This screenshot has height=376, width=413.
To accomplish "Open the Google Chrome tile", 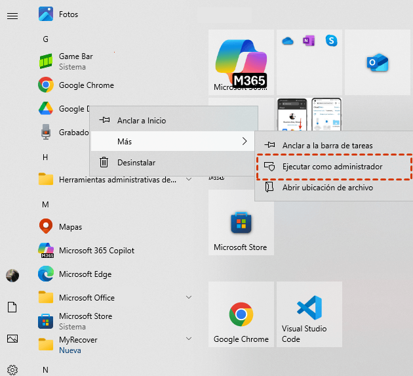I will pyautogui.click(x=241, y=314).
